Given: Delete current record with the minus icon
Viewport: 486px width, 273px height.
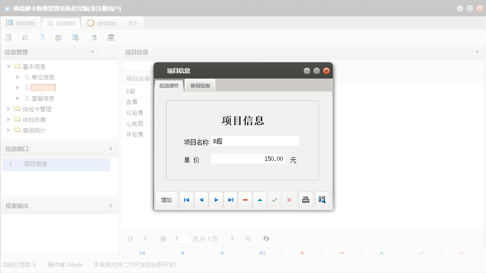Looking at the screenshot, I should point(245,200).
